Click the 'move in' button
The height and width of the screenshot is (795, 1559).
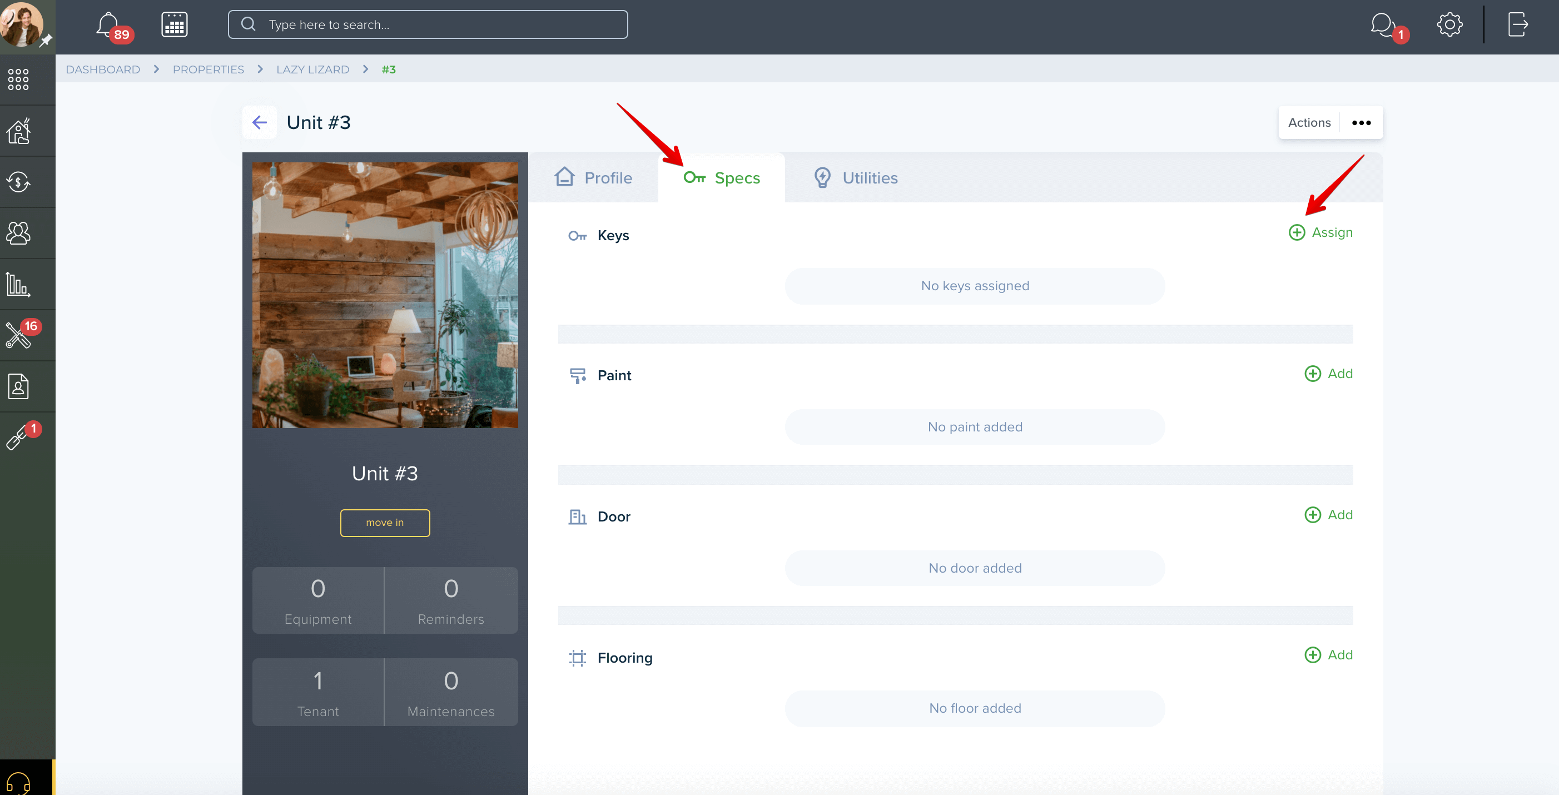pos(385,523)
